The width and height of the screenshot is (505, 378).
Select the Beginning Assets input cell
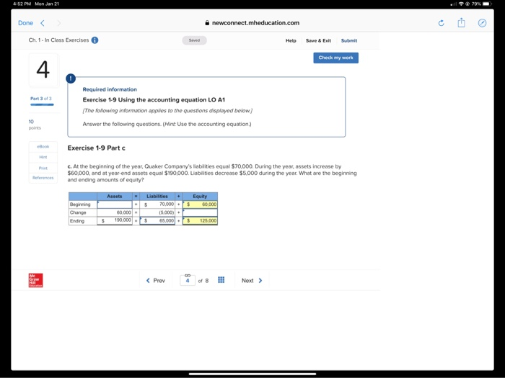(115, 204)
